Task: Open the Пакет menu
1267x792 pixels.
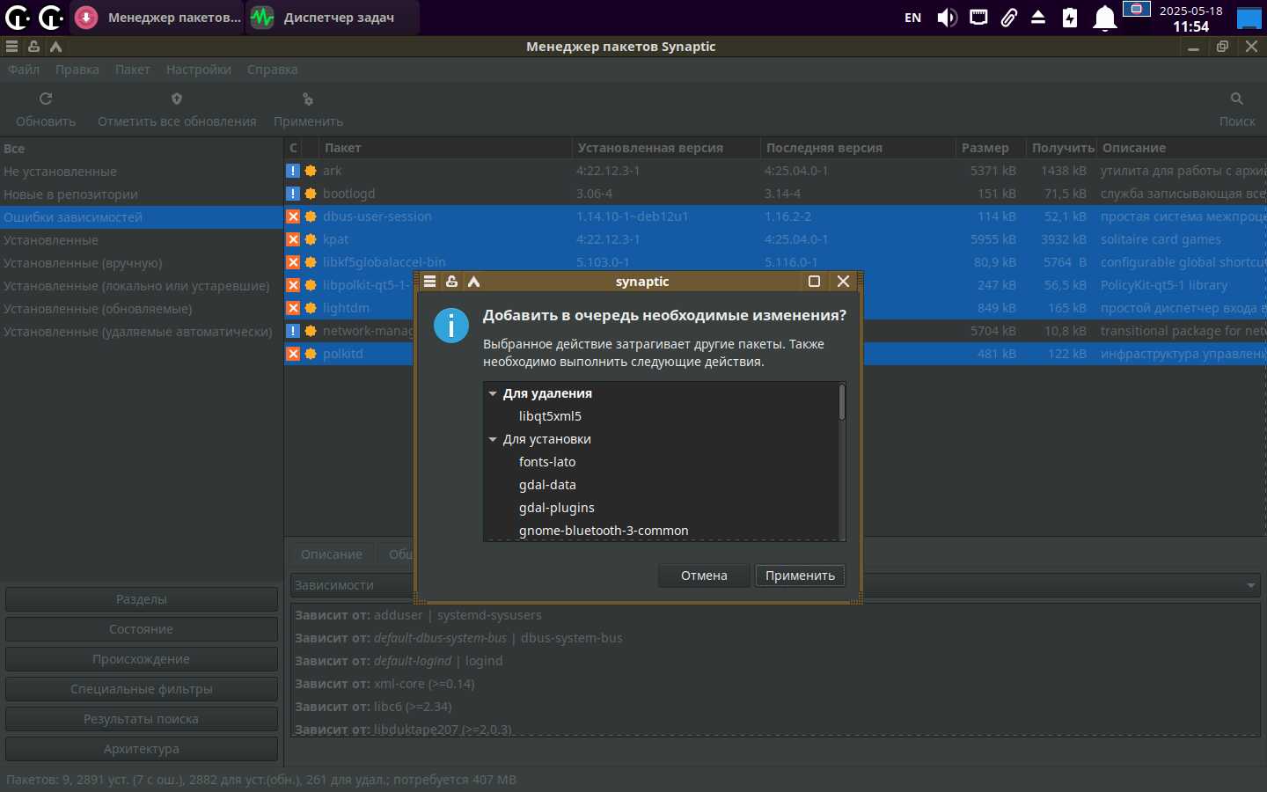Action: (x=132, y=70)
